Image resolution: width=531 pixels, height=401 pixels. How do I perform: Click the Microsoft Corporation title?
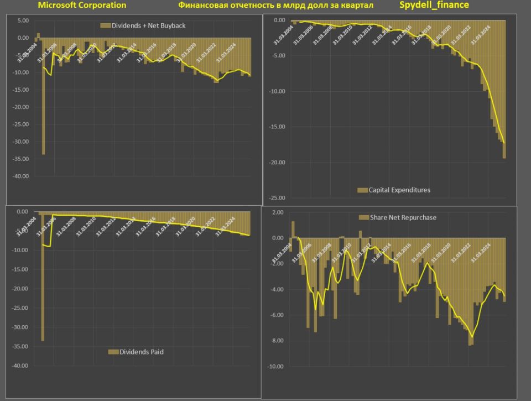(82, 6)
